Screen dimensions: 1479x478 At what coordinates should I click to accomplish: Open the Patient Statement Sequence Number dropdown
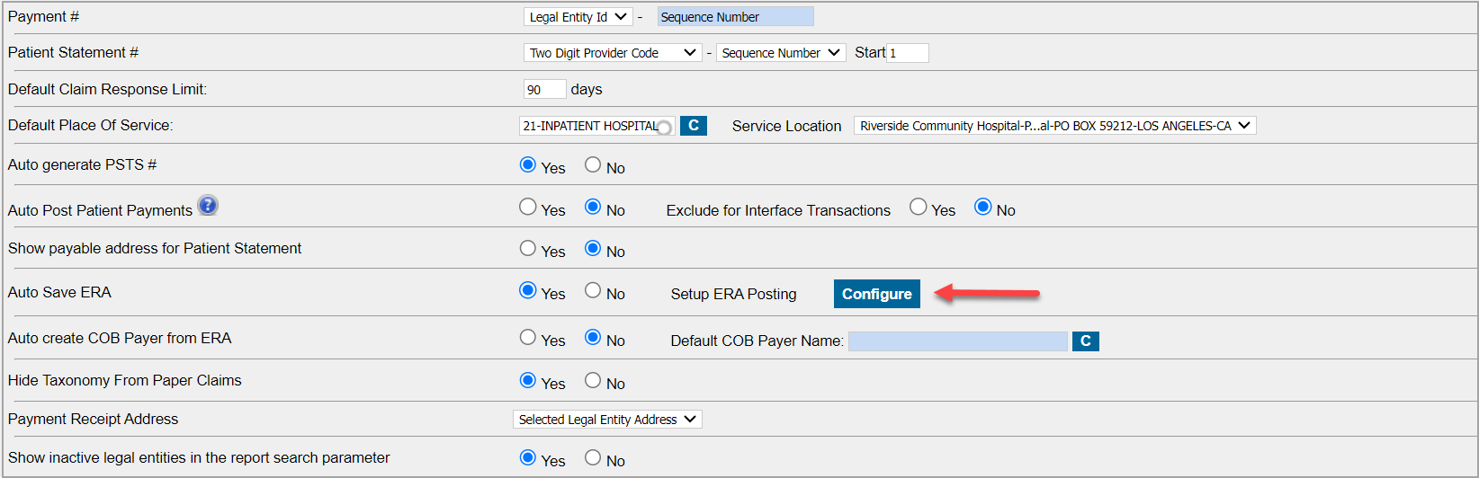[781, 53]
